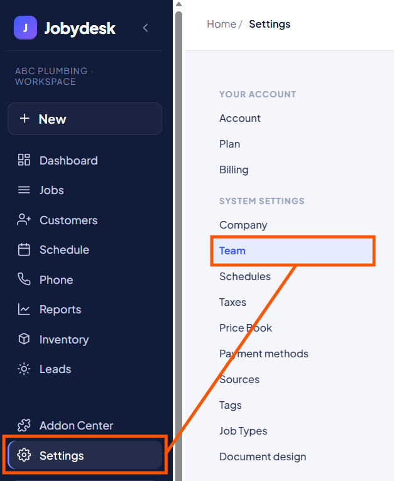This screenshot has height=481, width=394.
Task: Click the New button
Action: pos(85,119)
